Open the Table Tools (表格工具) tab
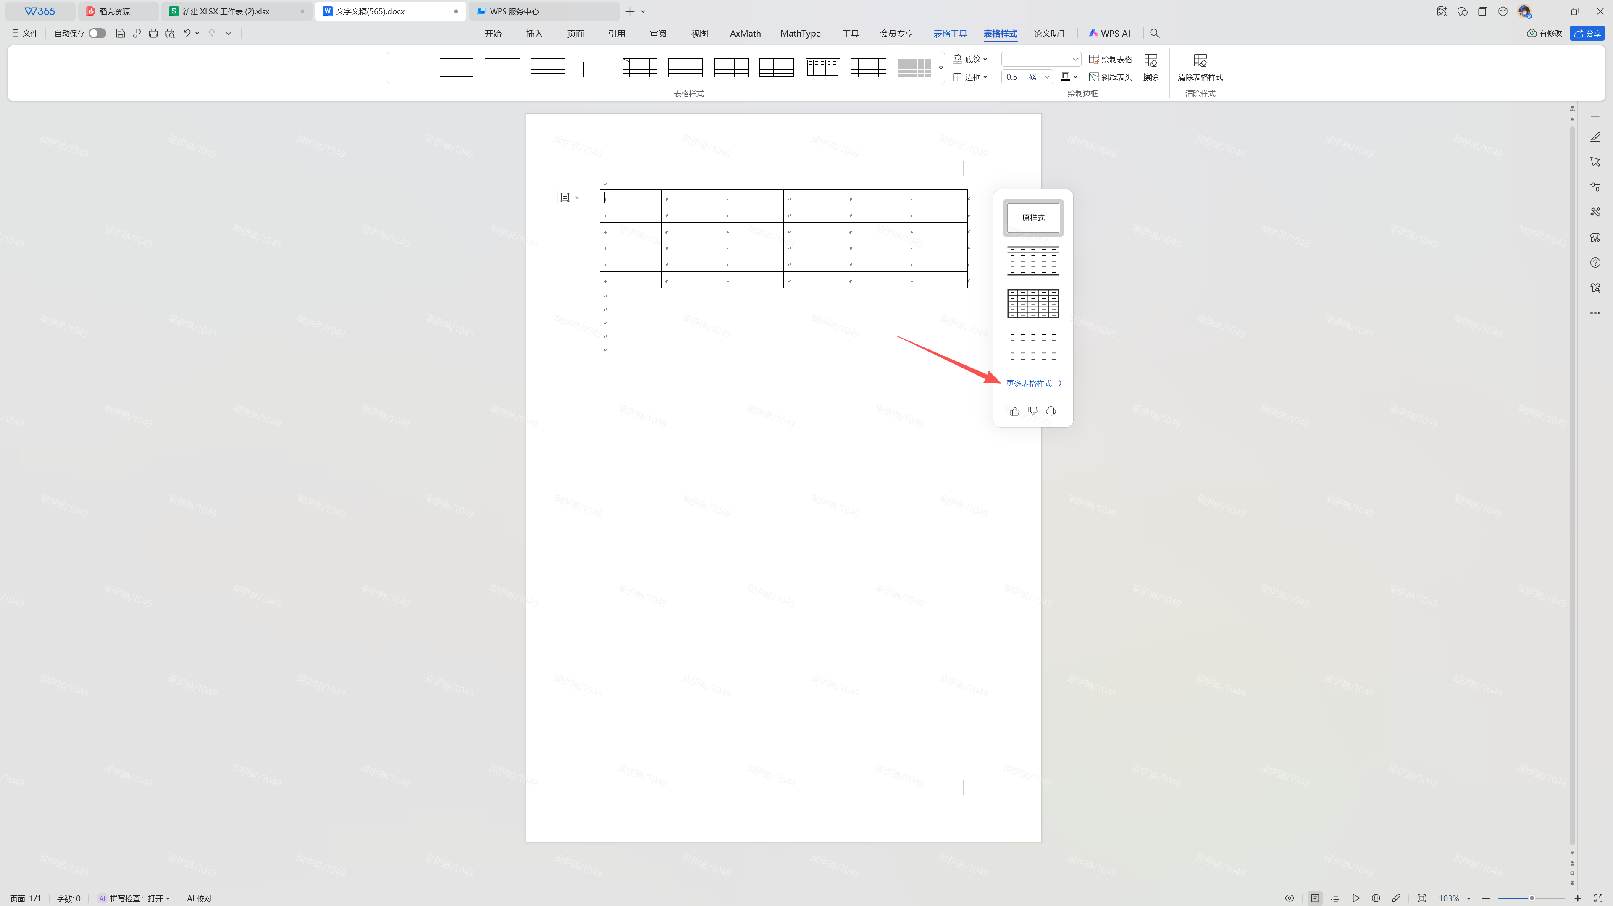The image size is (1613, 906). pos(950,33)
